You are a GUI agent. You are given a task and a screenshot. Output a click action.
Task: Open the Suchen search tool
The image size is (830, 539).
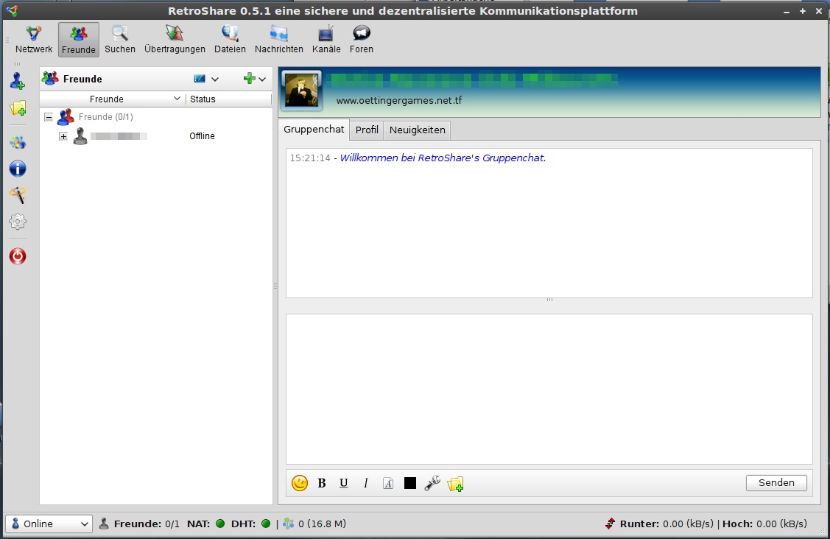click(x=119, y=40)
